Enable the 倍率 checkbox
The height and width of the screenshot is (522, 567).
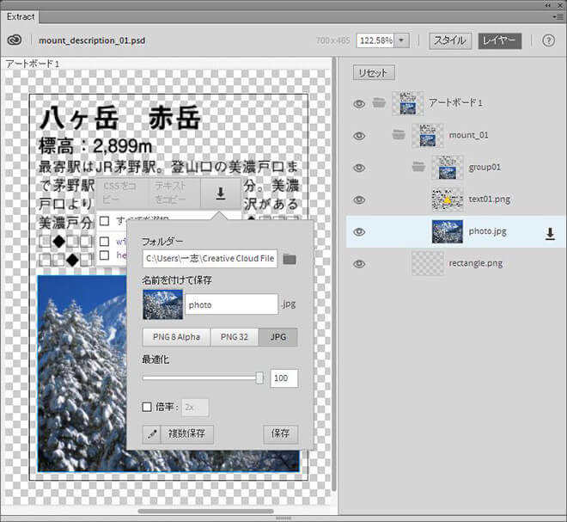pos(148,407)
